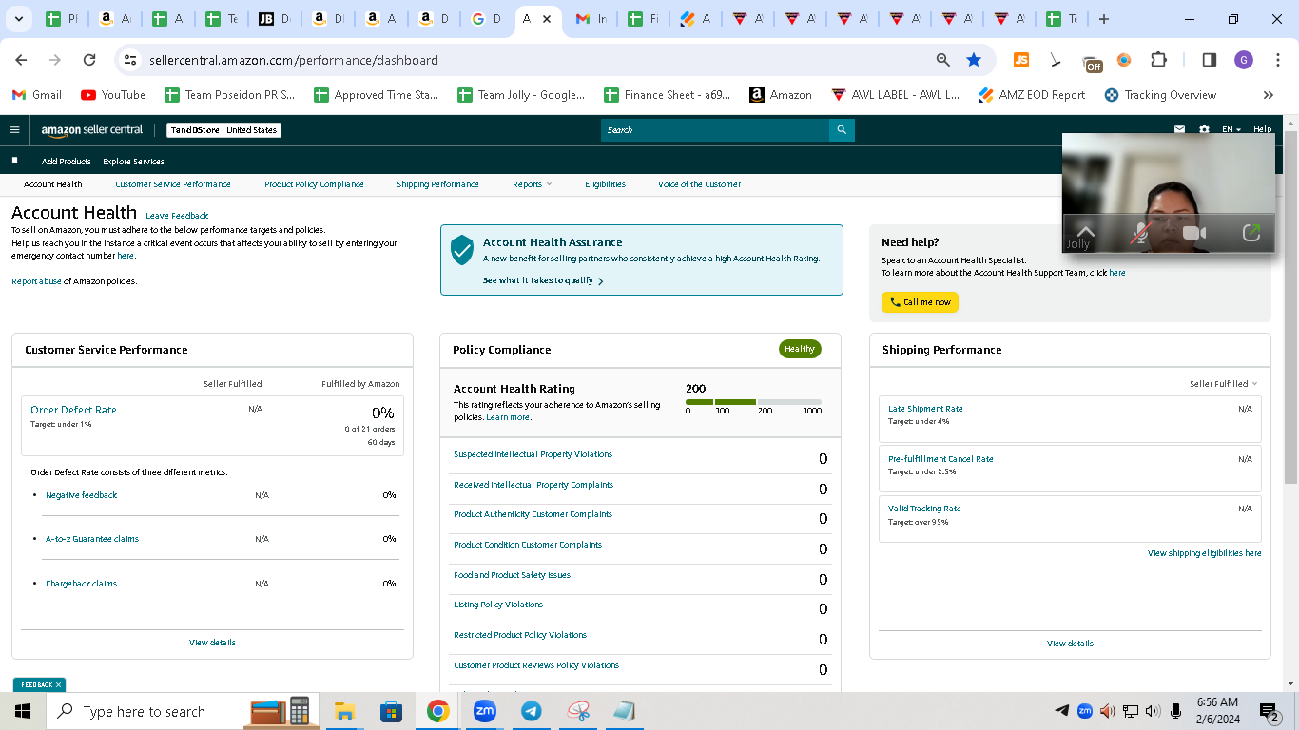Open the Explore Services menu item
Screen dimensions: 1299x730
pyautogui.click(x=133, y=162)
